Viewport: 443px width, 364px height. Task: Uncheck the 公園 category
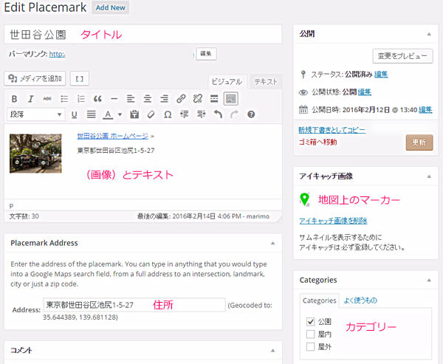pos(311,322)
